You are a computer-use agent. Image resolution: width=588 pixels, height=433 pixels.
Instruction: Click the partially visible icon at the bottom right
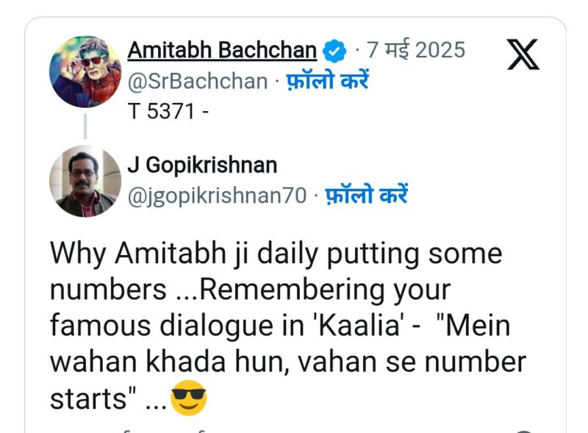coord(525,431)
